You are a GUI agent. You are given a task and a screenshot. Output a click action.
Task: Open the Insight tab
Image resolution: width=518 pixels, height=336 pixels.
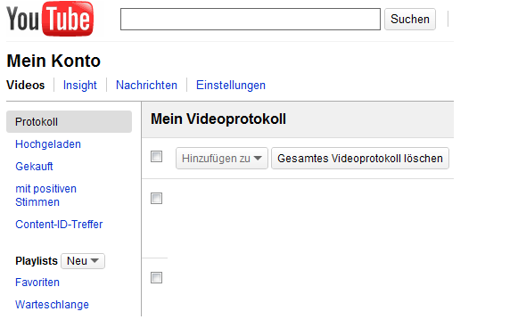point(80,86)
